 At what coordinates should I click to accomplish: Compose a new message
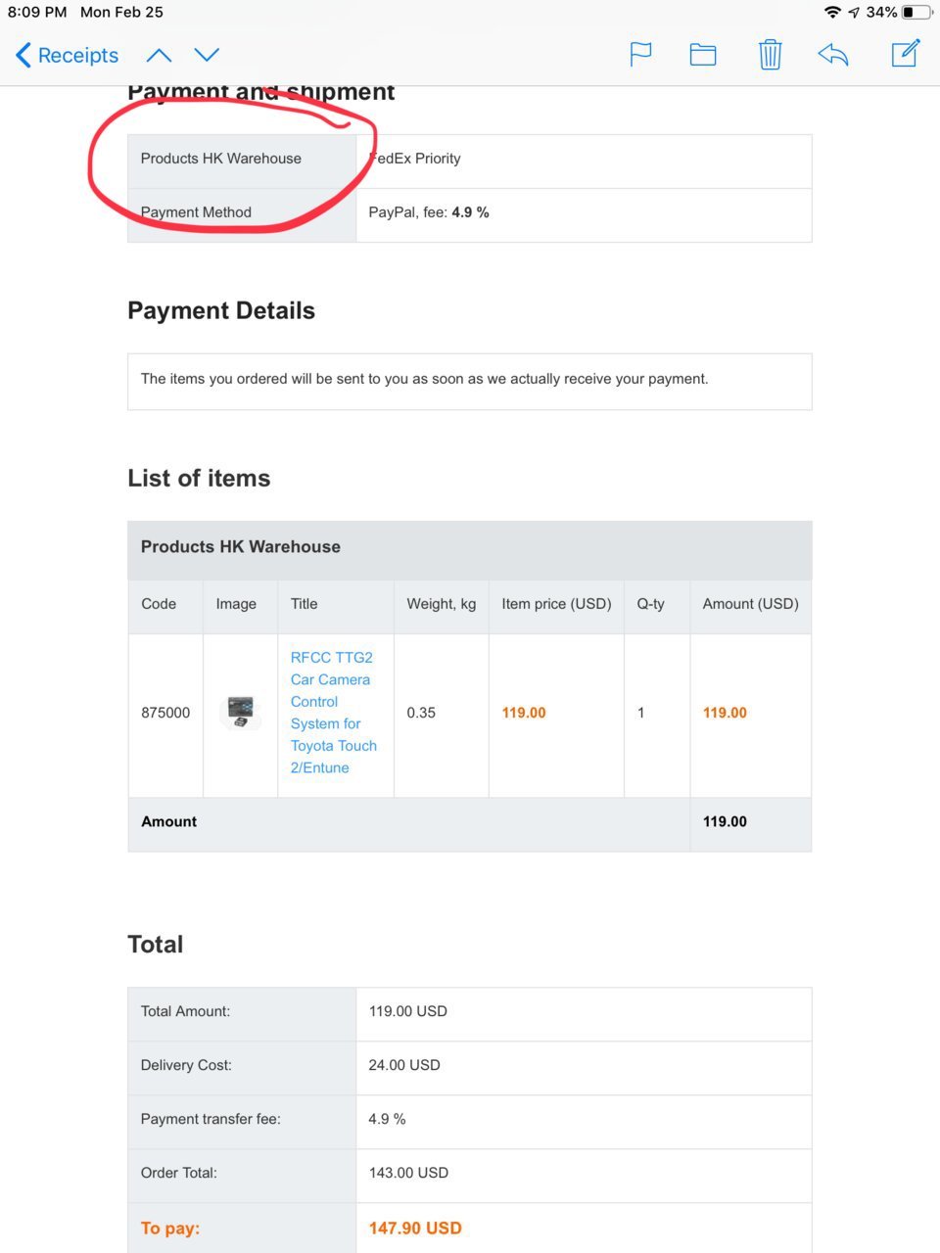pyautogui.click(x=906, y=53)
